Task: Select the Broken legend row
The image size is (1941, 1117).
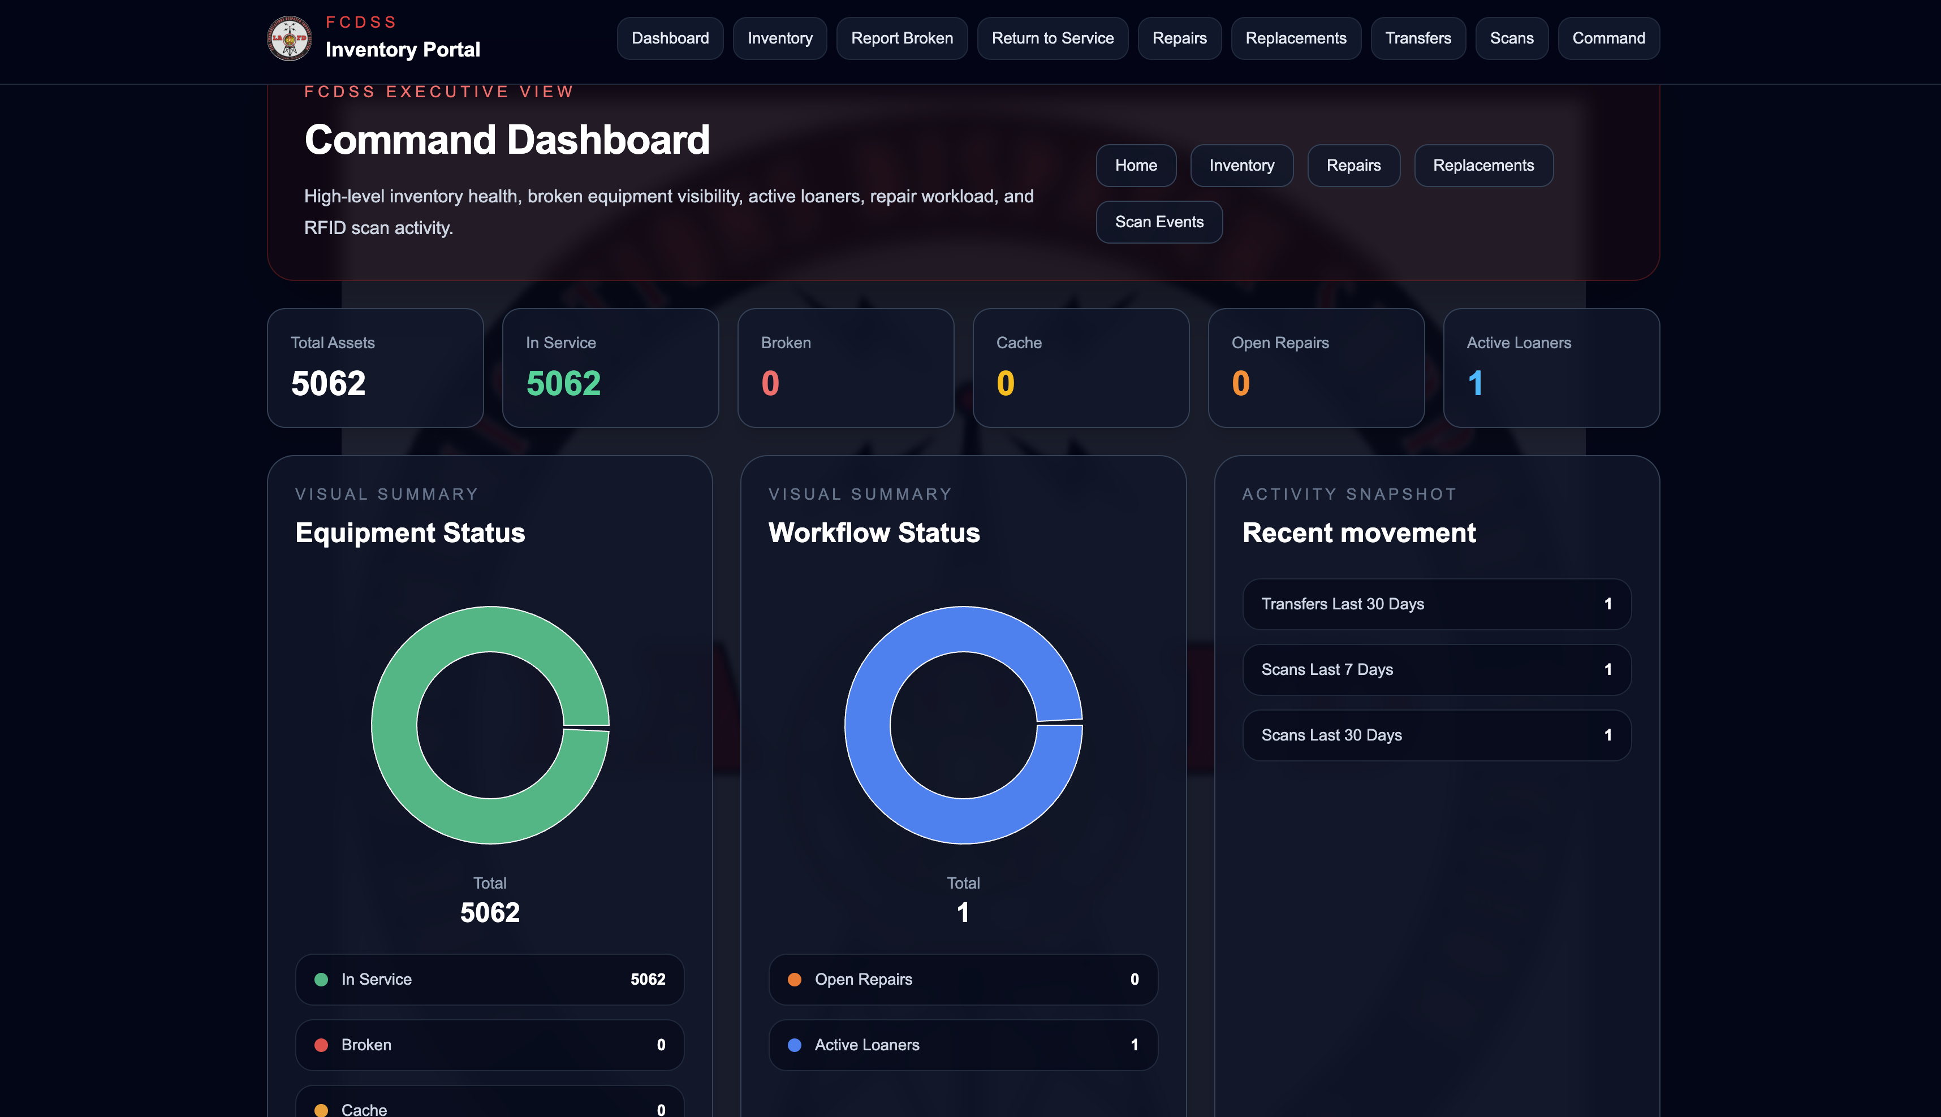Action: click(x=490, y=1045)
